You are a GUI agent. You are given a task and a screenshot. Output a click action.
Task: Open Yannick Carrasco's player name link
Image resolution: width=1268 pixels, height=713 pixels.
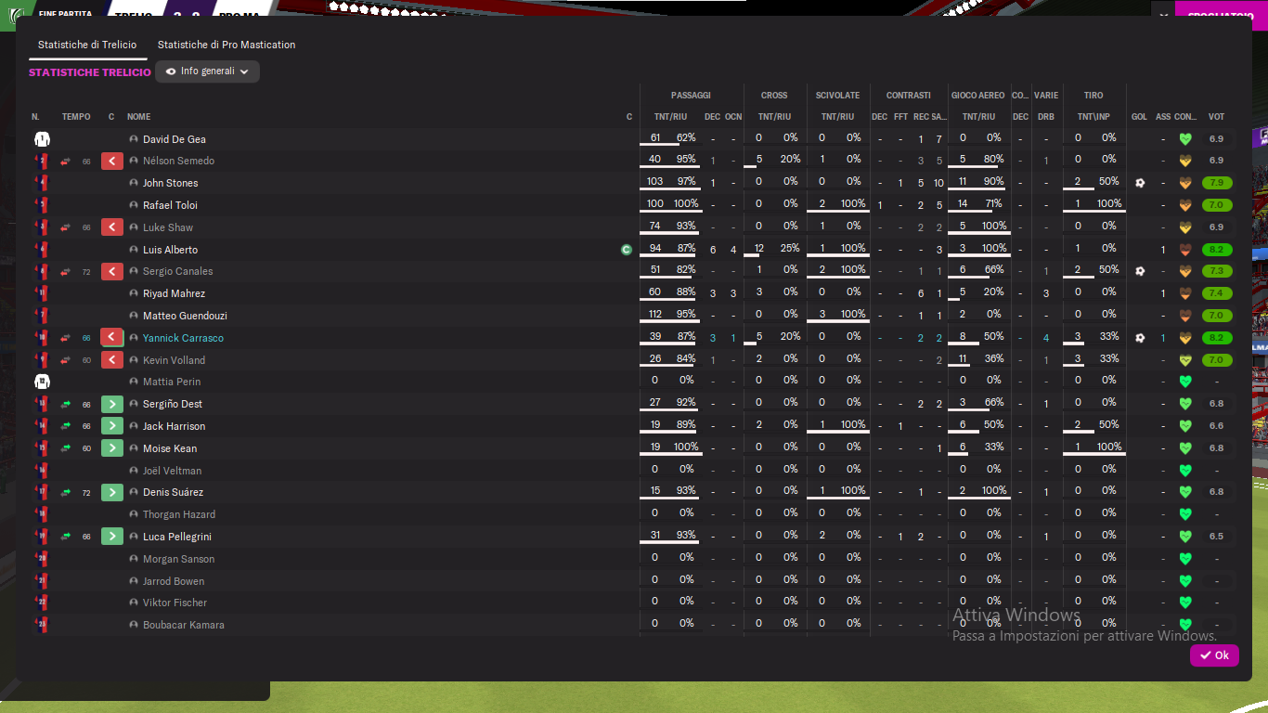coord(183,338)
